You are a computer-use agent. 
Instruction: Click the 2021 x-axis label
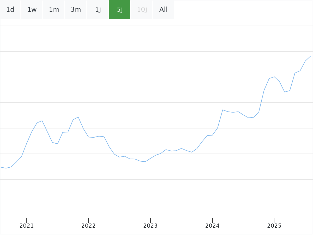(x=27, y=226)
